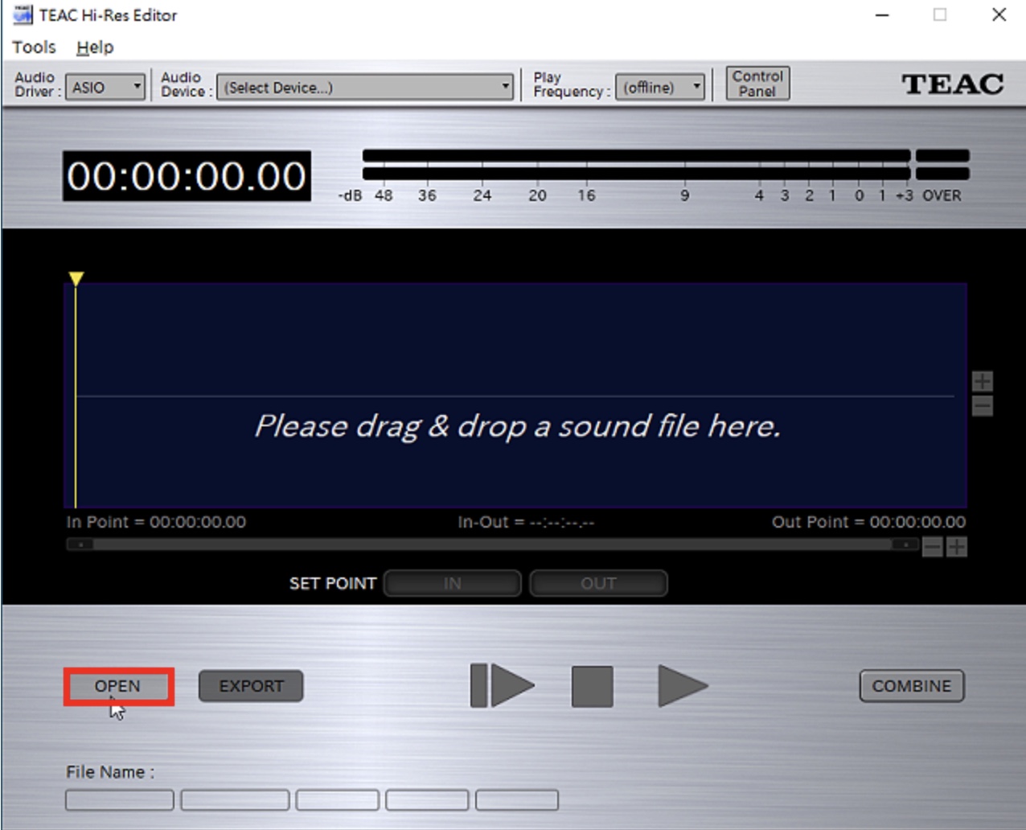Click the fourth File Name field

tap(427, 800)
